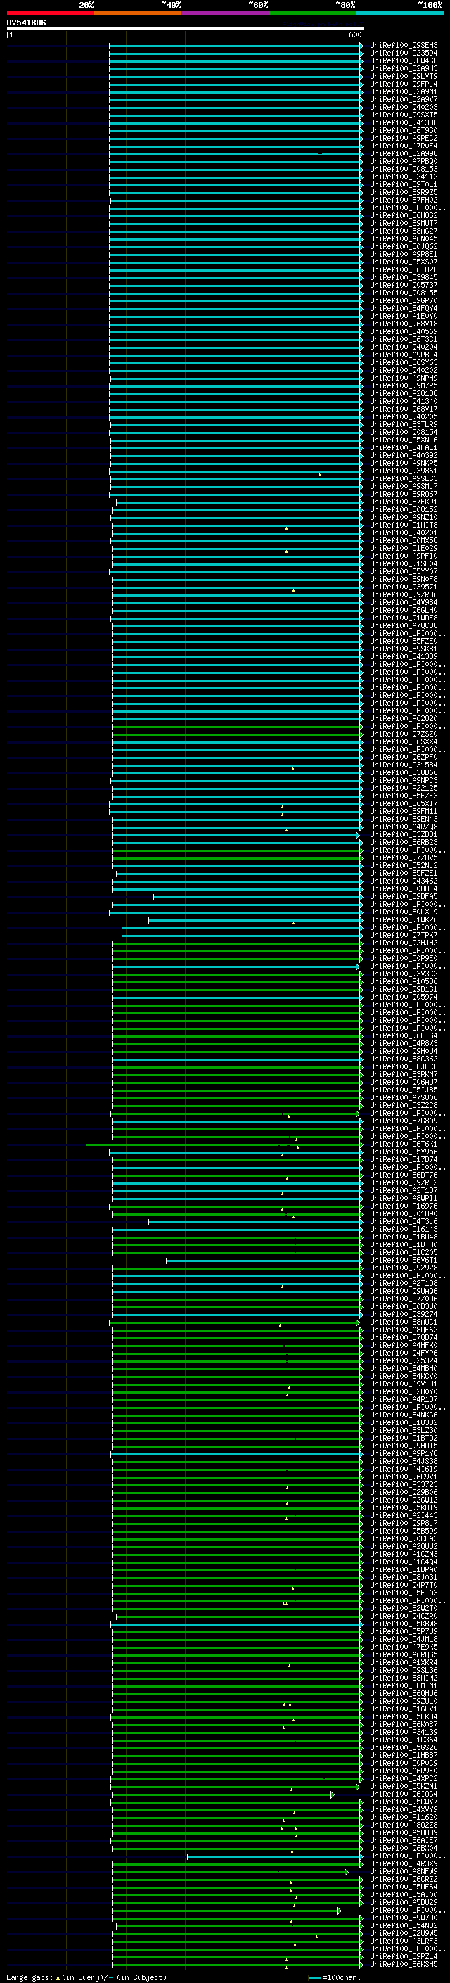
Task: Click the red ~20% identity color legend
Action: tap(50, 13)
